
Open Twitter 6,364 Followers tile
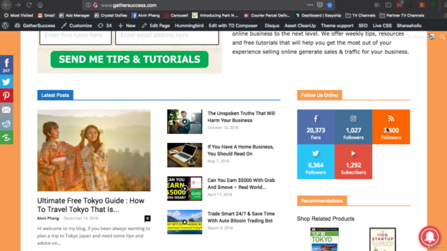pyautogui.click(x=316, y=162)
